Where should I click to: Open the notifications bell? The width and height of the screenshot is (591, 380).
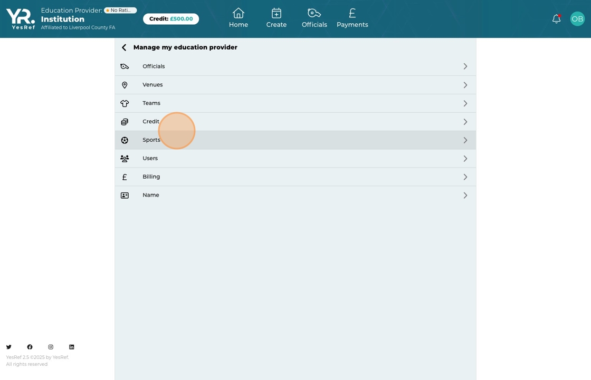[x=556, y=19]
